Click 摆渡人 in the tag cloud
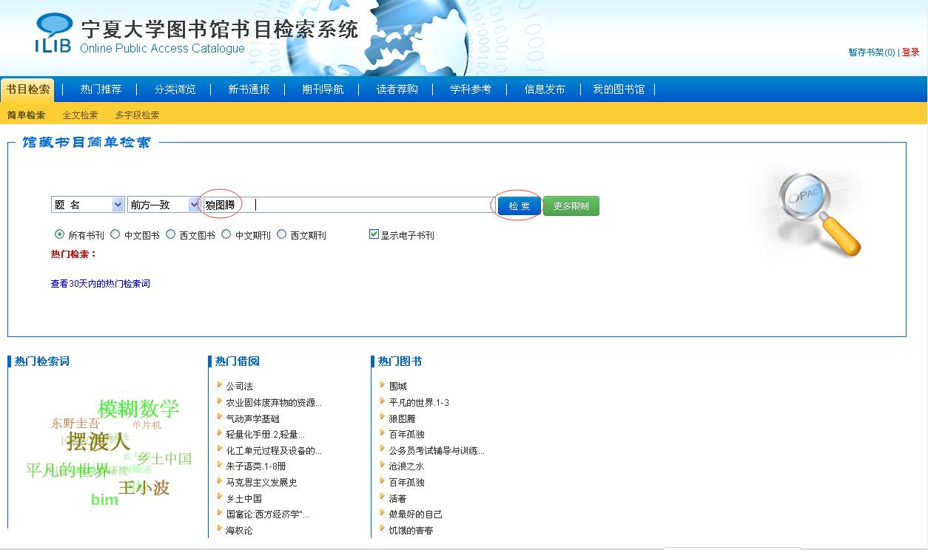Screen dimensions: 928x550 pos(98,442)
